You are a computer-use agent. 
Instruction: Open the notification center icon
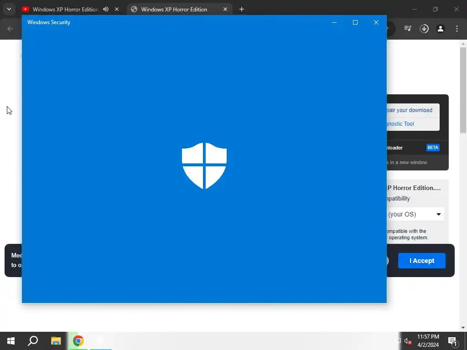452,341
